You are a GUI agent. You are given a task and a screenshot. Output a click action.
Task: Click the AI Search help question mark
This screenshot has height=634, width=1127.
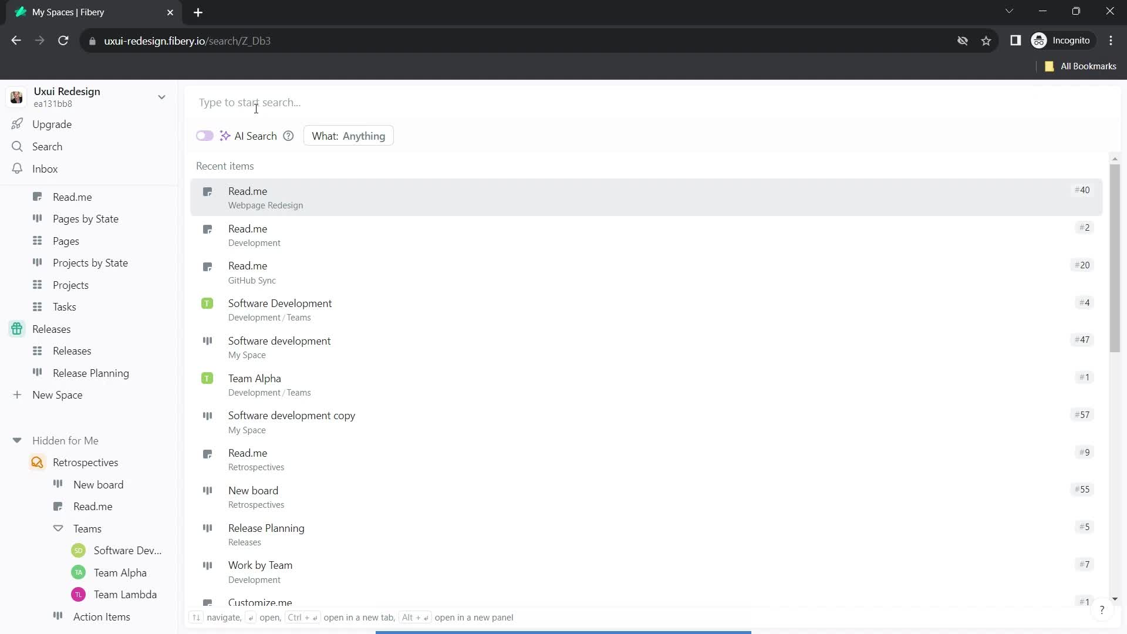tap(289, 136)
